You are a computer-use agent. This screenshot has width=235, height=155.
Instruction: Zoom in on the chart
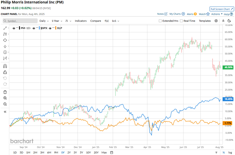pyautogui.click(x=5, y=98)
